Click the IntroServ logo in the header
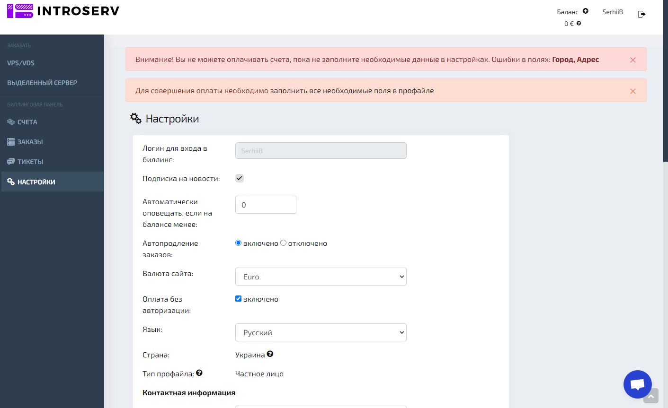Viewport: 668px width, 408px height. (63, 11)
